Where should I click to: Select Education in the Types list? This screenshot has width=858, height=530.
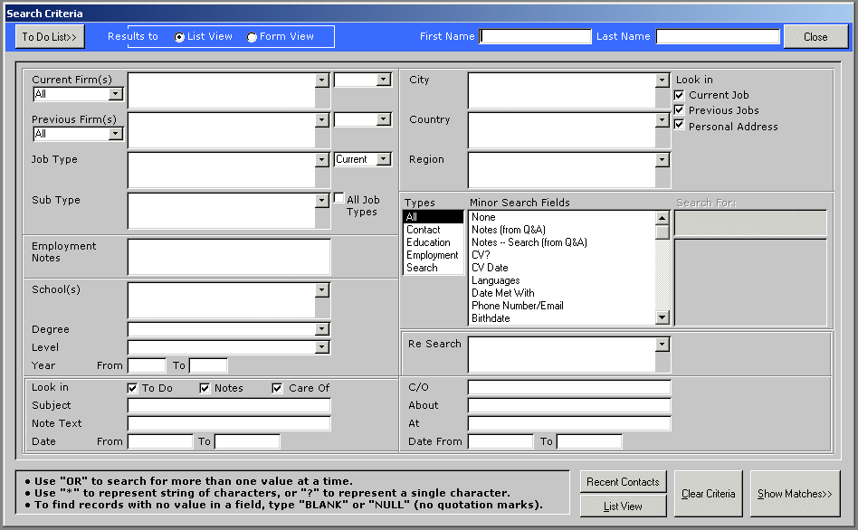(433, 242)
